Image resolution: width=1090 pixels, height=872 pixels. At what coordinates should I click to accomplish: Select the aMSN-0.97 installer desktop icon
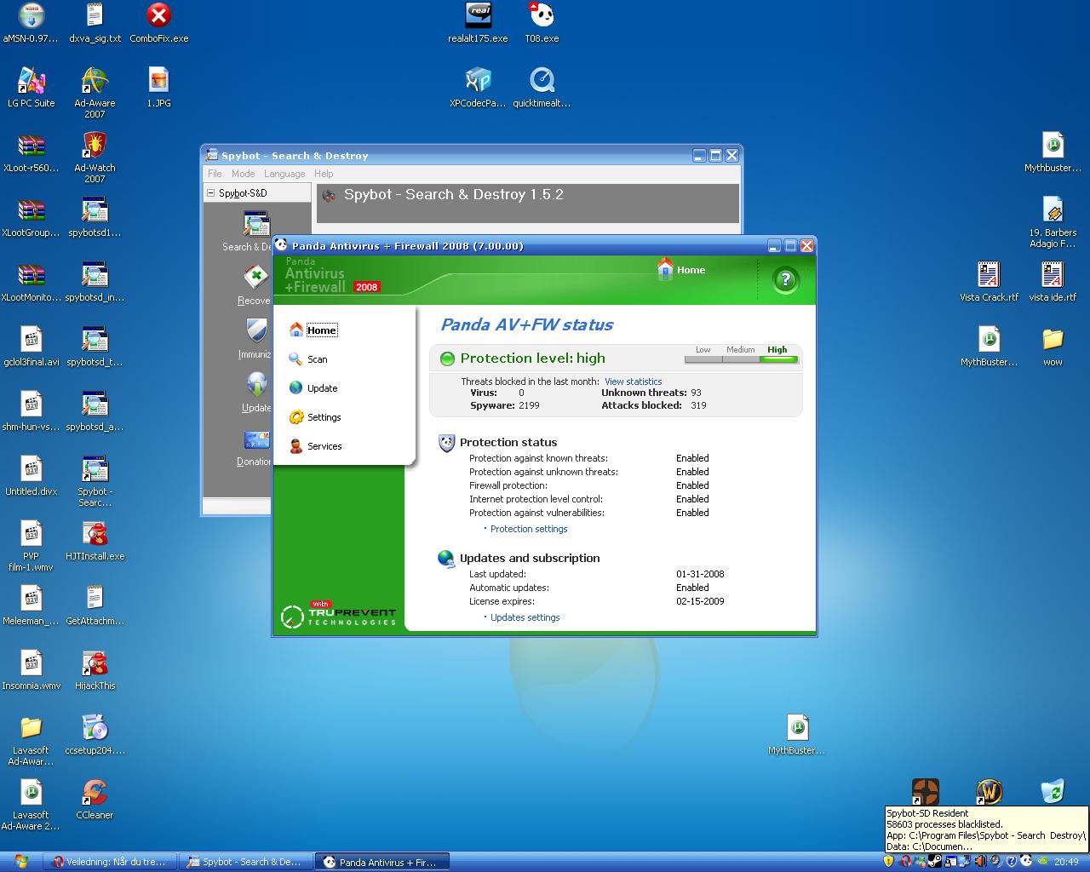pos(32,22)
